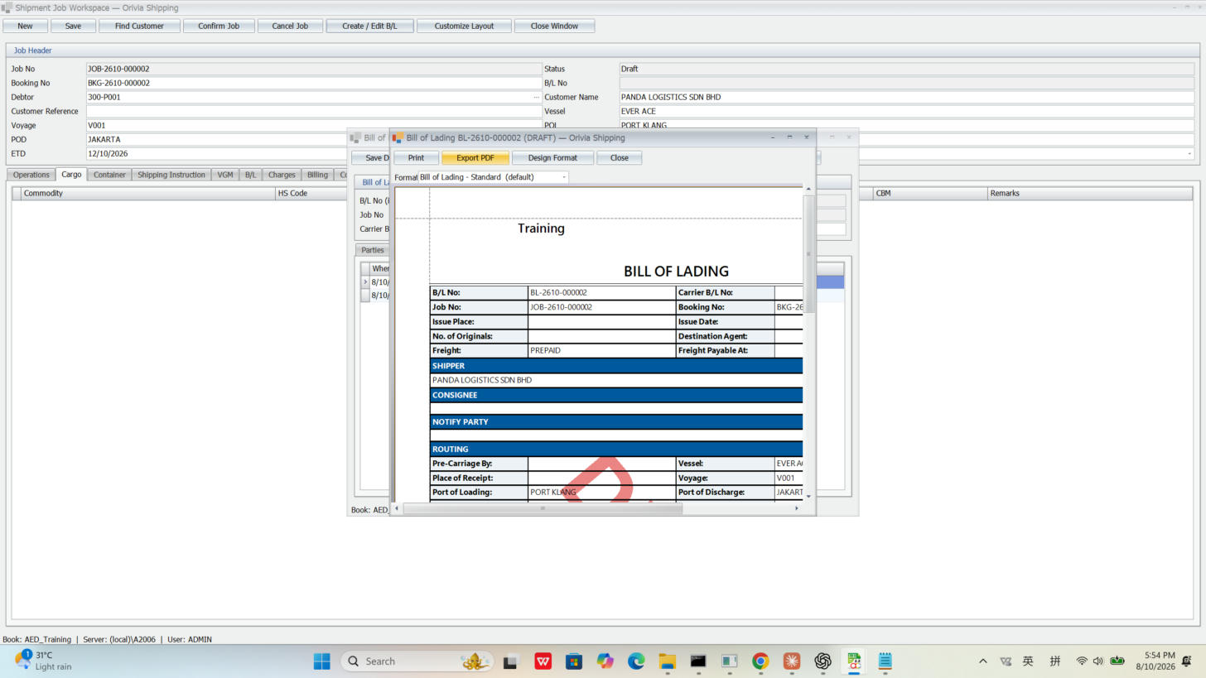Switch to the Operations tab
The image size is (1206, 678).
pyautogui.click(x=31, y=175)
